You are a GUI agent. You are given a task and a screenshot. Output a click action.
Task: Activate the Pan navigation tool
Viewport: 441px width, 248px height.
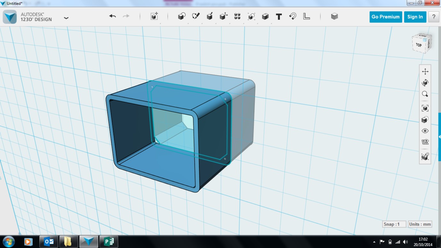click(425, 71)
